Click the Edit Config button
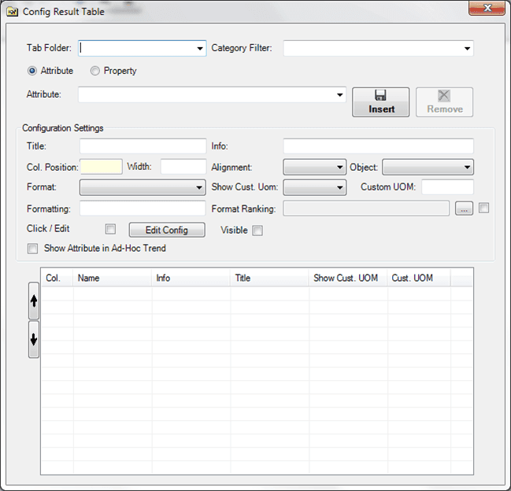 [167, 230]
